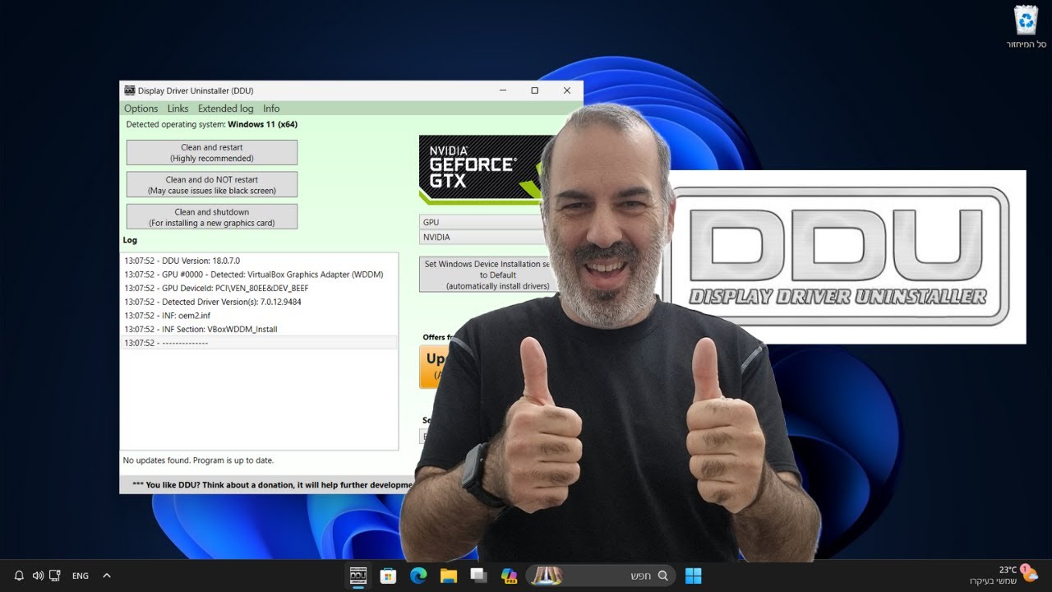Open notifications bell in taskbar
The image size is (1052, 592).
coord(19,576)
